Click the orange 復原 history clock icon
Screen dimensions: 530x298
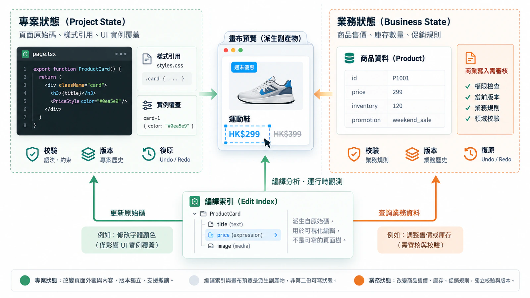pyautogui.click(x=470, y=154)
